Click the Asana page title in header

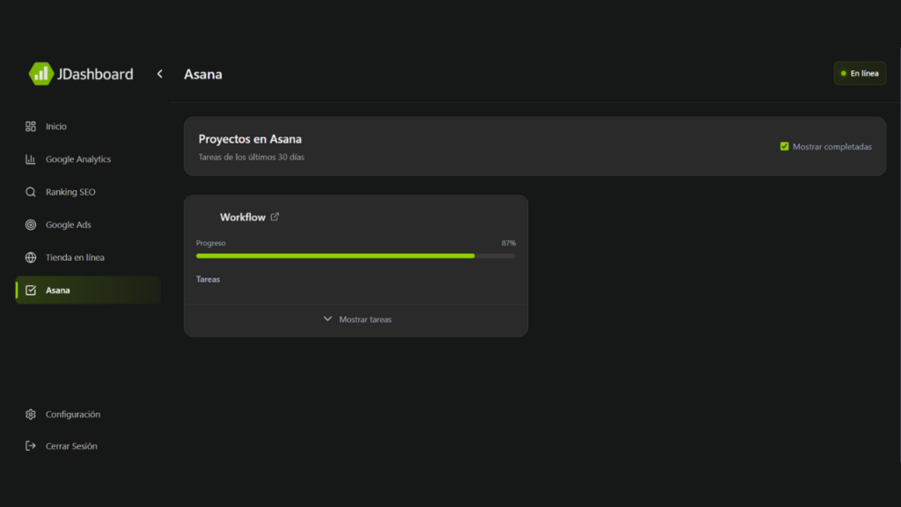(202, 74)
